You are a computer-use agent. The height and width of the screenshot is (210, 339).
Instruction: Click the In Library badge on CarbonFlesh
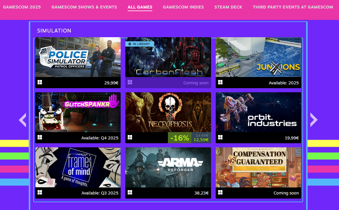click(140, 44)
